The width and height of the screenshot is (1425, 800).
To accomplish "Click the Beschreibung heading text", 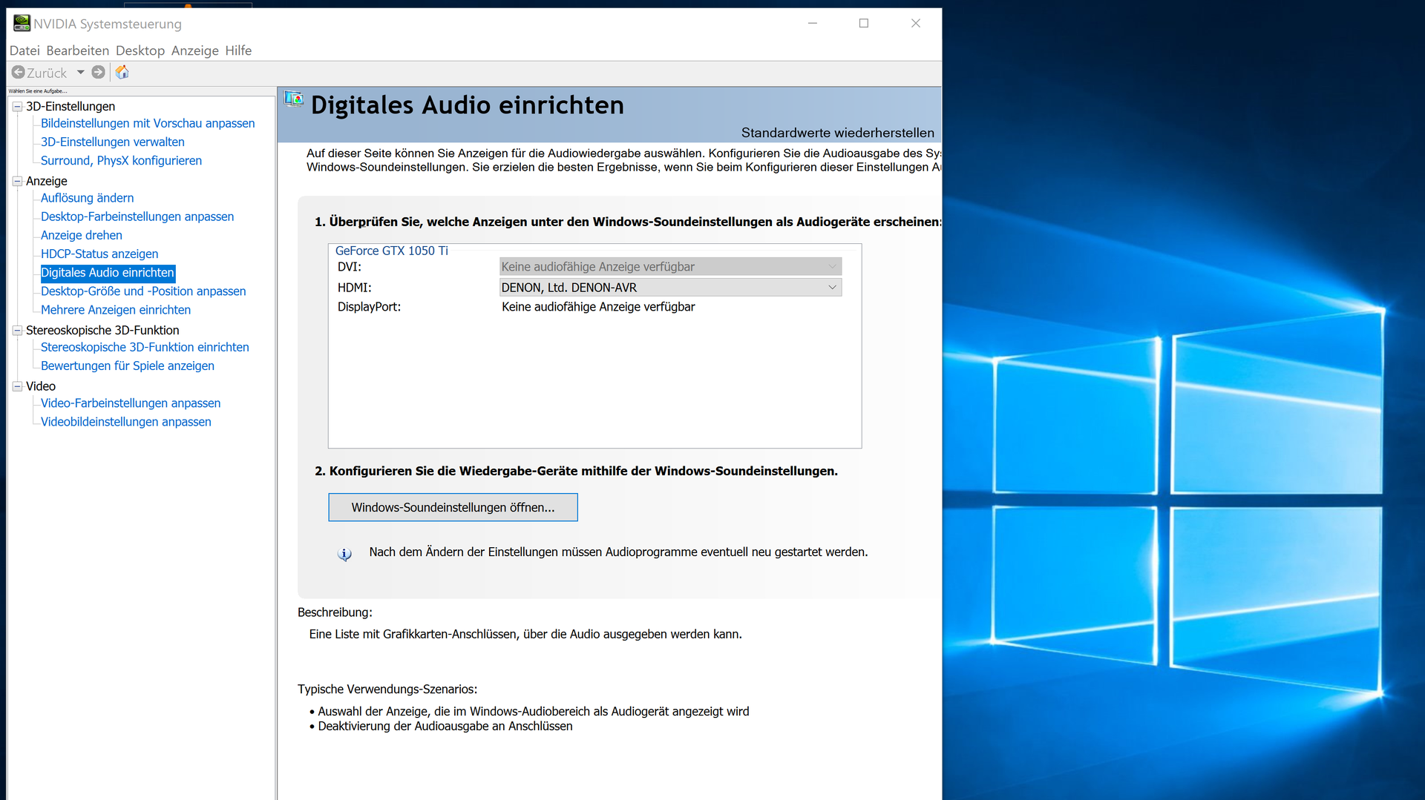I will pos(335,612).
